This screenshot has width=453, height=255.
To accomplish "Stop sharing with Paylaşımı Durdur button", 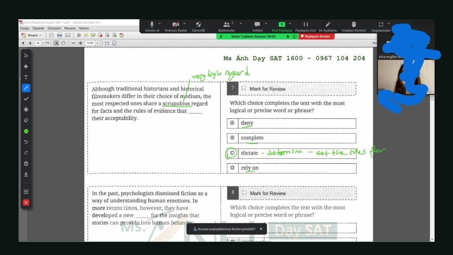I will coord(317,36).
